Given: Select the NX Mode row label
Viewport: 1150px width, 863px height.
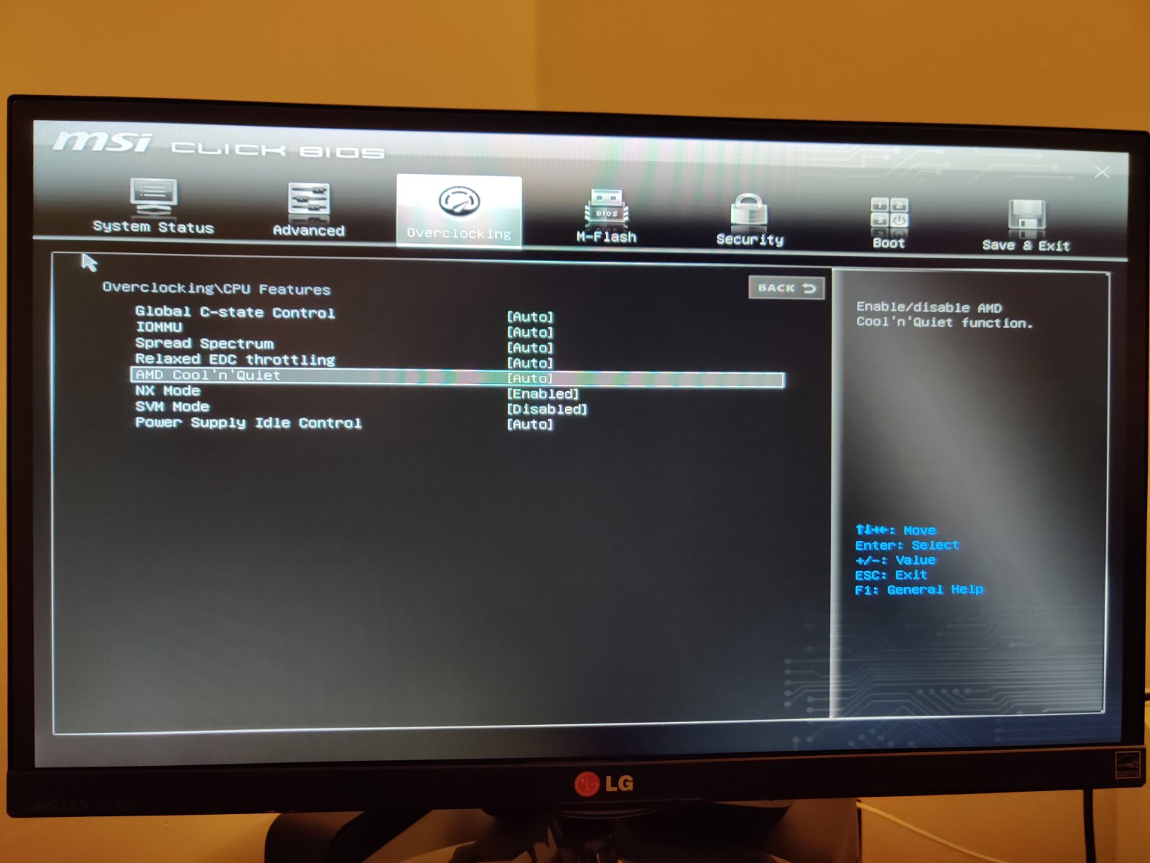Looking at the screenshot, I should [x=167, y=391].
